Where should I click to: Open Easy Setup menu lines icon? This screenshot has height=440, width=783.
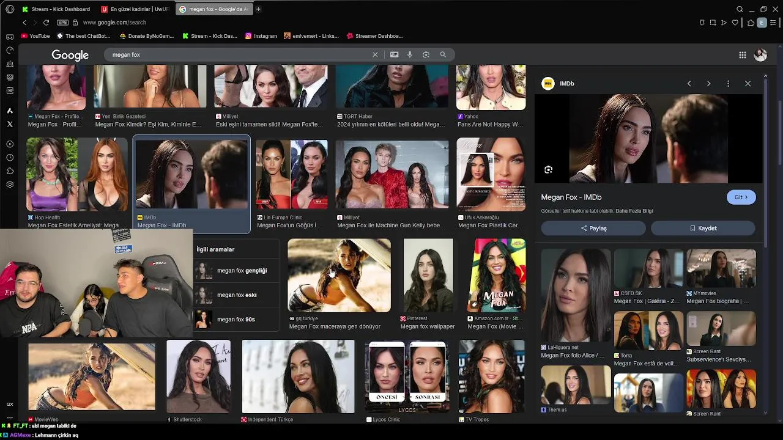(x=774, y=23)
